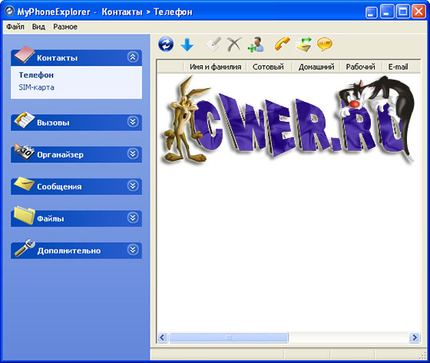Click the scrollbar right arrow

coord(415,337)
